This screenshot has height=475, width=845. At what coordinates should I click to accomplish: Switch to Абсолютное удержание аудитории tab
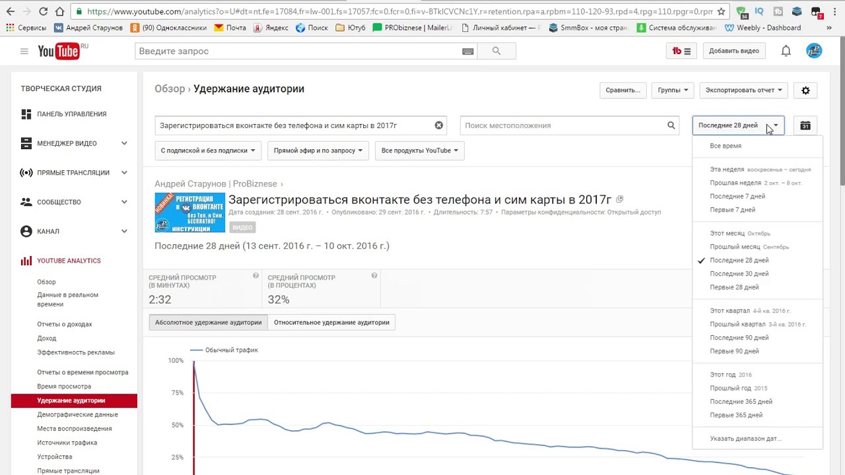[x=209, y=323]
